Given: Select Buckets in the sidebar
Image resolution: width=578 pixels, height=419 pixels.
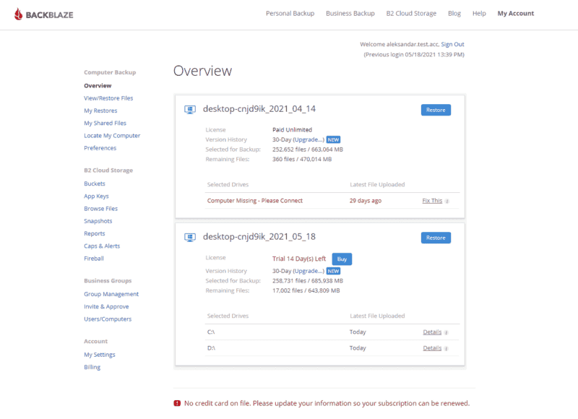Looking at the screenshot, I should click(x=94, y=183).
